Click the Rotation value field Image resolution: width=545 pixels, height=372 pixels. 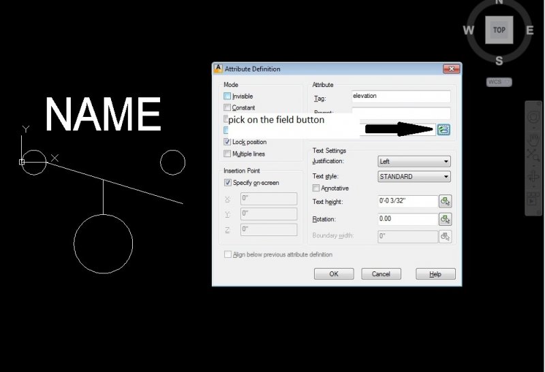407,219
